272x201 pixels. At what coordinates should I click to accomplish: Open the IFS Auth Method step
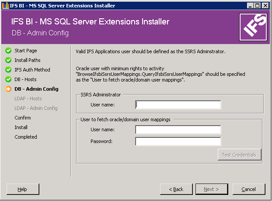pos(32,70)
